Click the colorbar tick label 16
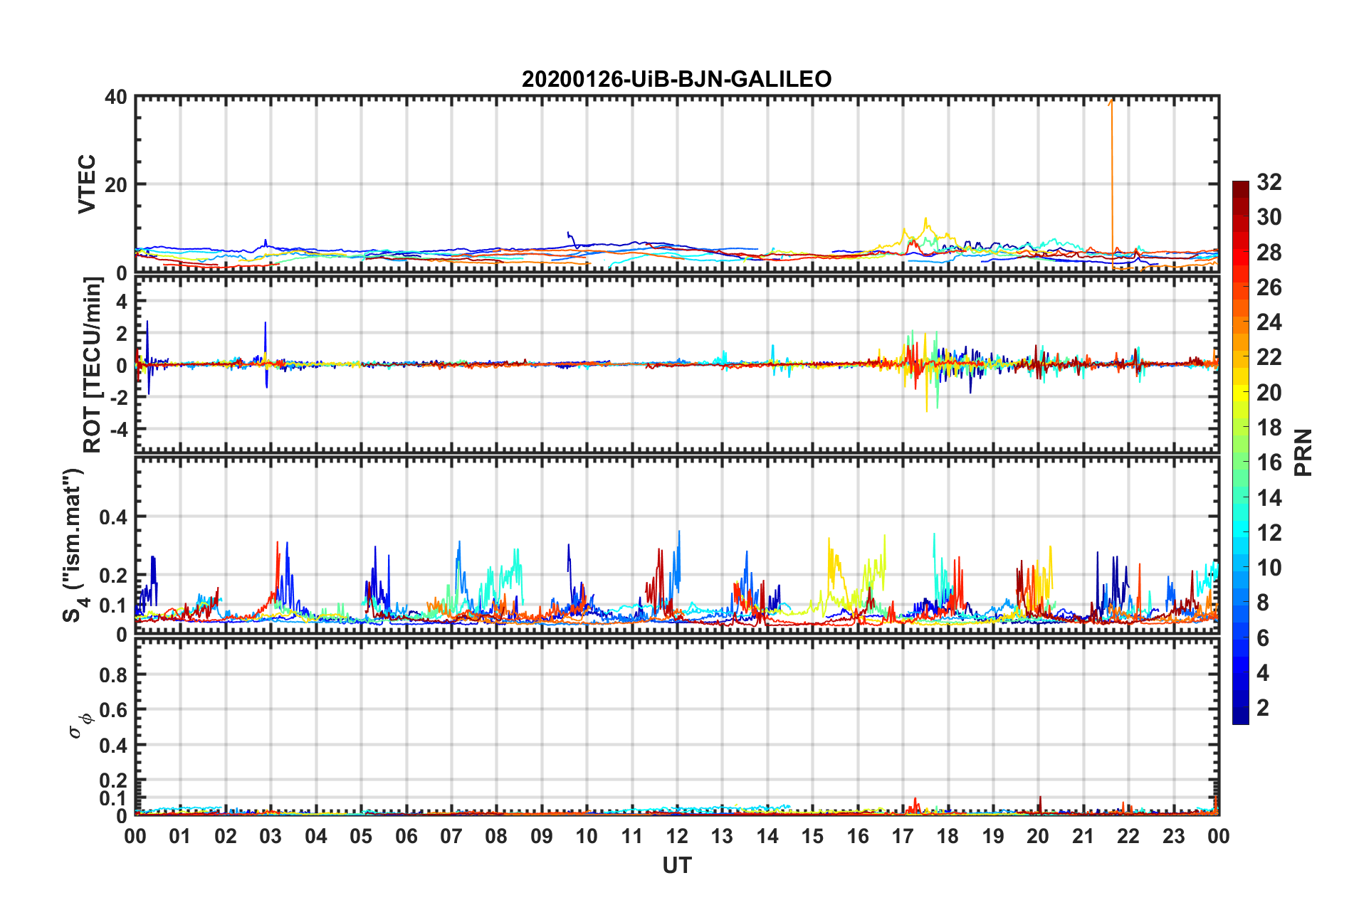This screenshot has height=905, width=1354. [x=1269, y=462]
